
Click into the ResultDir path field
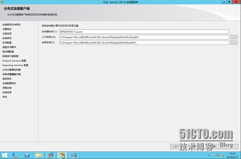[144, 43]
